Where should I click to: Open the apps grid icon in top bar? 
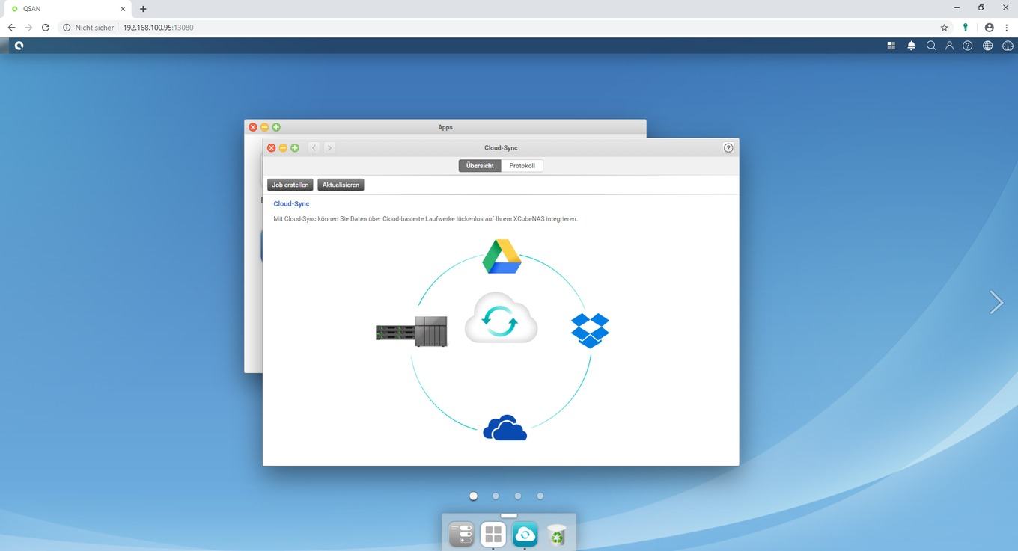(x=891, y=46)
